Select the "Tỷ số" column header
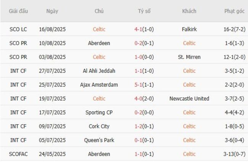Viewport: 248px width, 162px height. tap(144, 11)
